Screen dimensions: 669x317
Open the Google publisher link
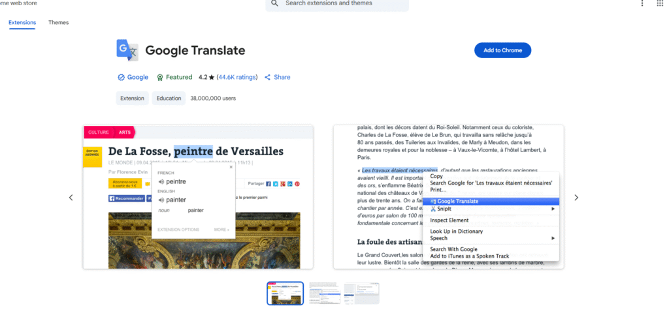point(138,77)
